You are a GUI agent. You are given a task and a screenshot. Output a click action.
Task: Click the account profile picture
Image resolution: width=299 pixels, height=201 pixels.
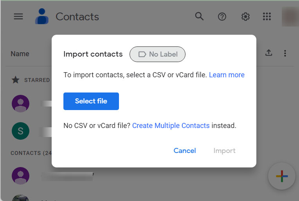[x=290, y=16]
